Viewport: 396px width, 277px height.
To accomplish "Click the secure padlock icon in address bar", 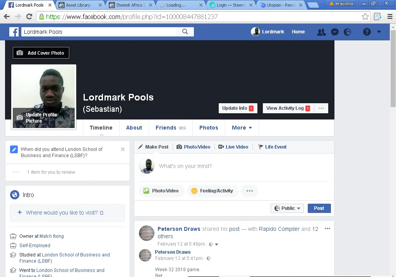I will [41, 17].
